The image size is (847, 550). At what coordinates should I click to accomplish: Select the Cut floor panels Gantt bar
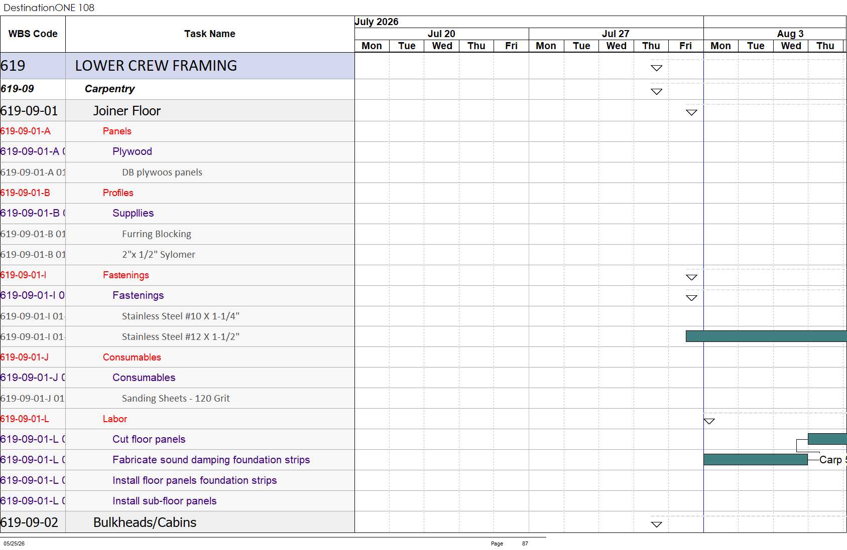827,439
